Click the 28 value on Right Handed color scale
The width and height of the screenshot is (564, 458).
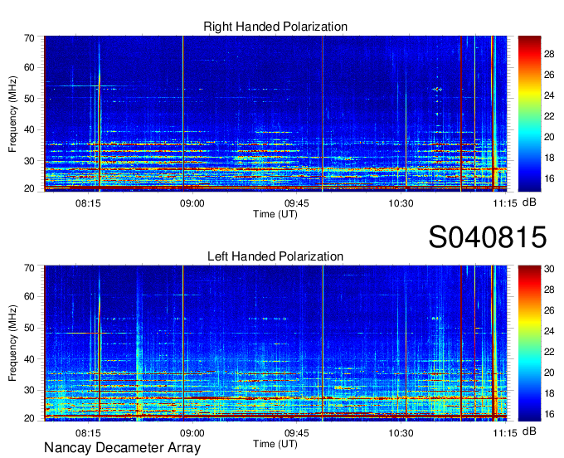549,54
